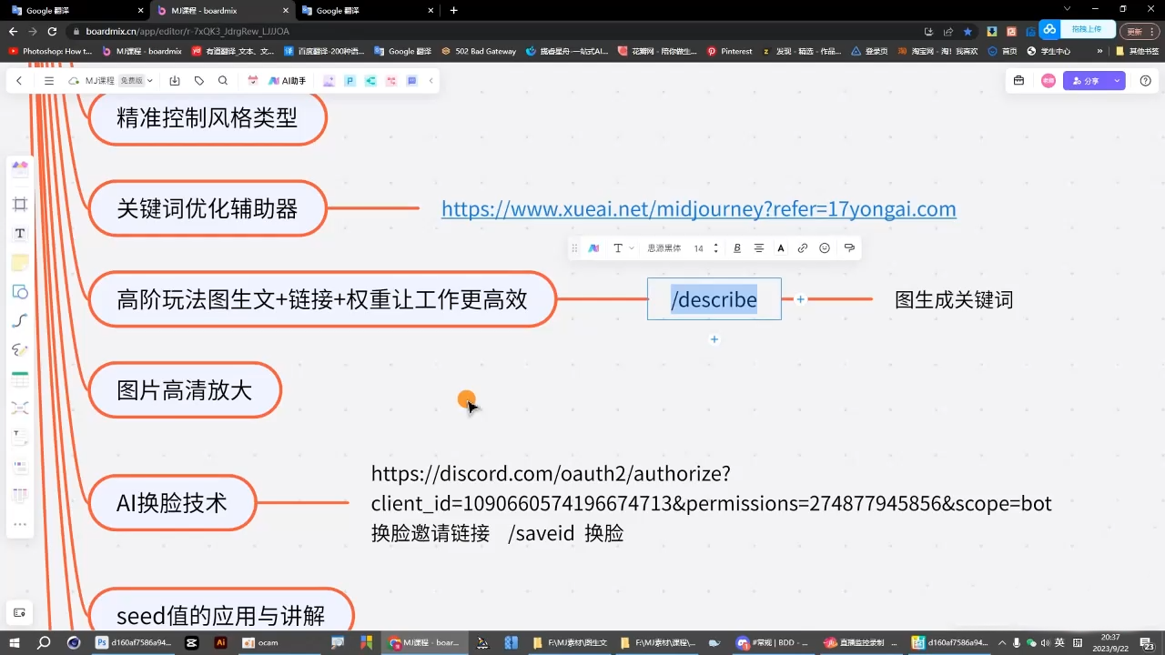Open the text color A picker

[x=780, y=248]
